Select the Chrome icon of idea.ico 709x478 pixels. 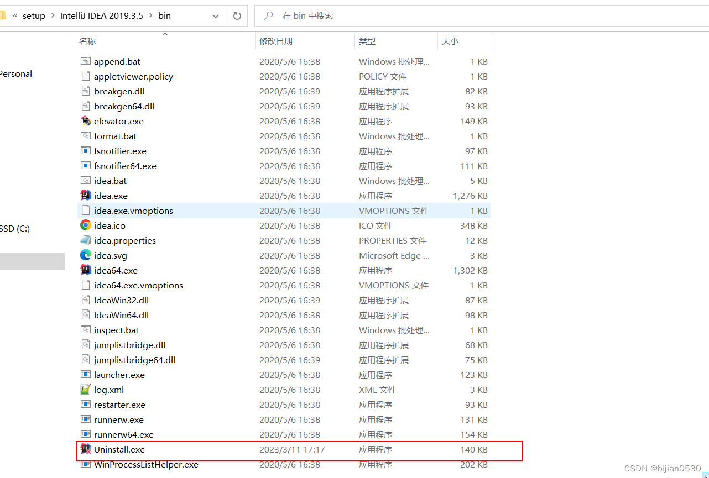click(x=85, y=225)
